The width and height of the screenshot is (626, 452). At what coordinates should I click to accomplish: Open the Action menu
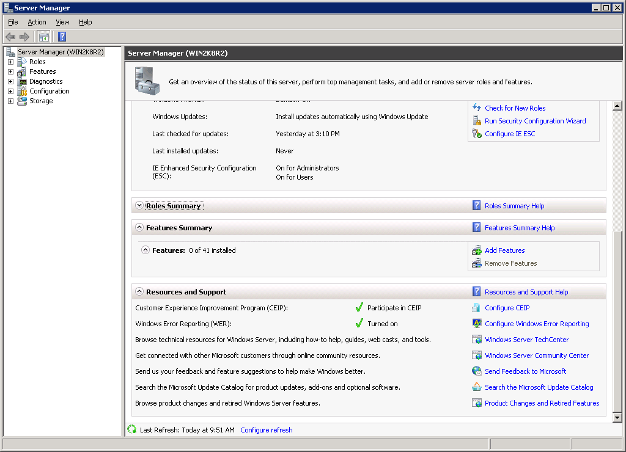pyautogui.click(x=37, y=22)
